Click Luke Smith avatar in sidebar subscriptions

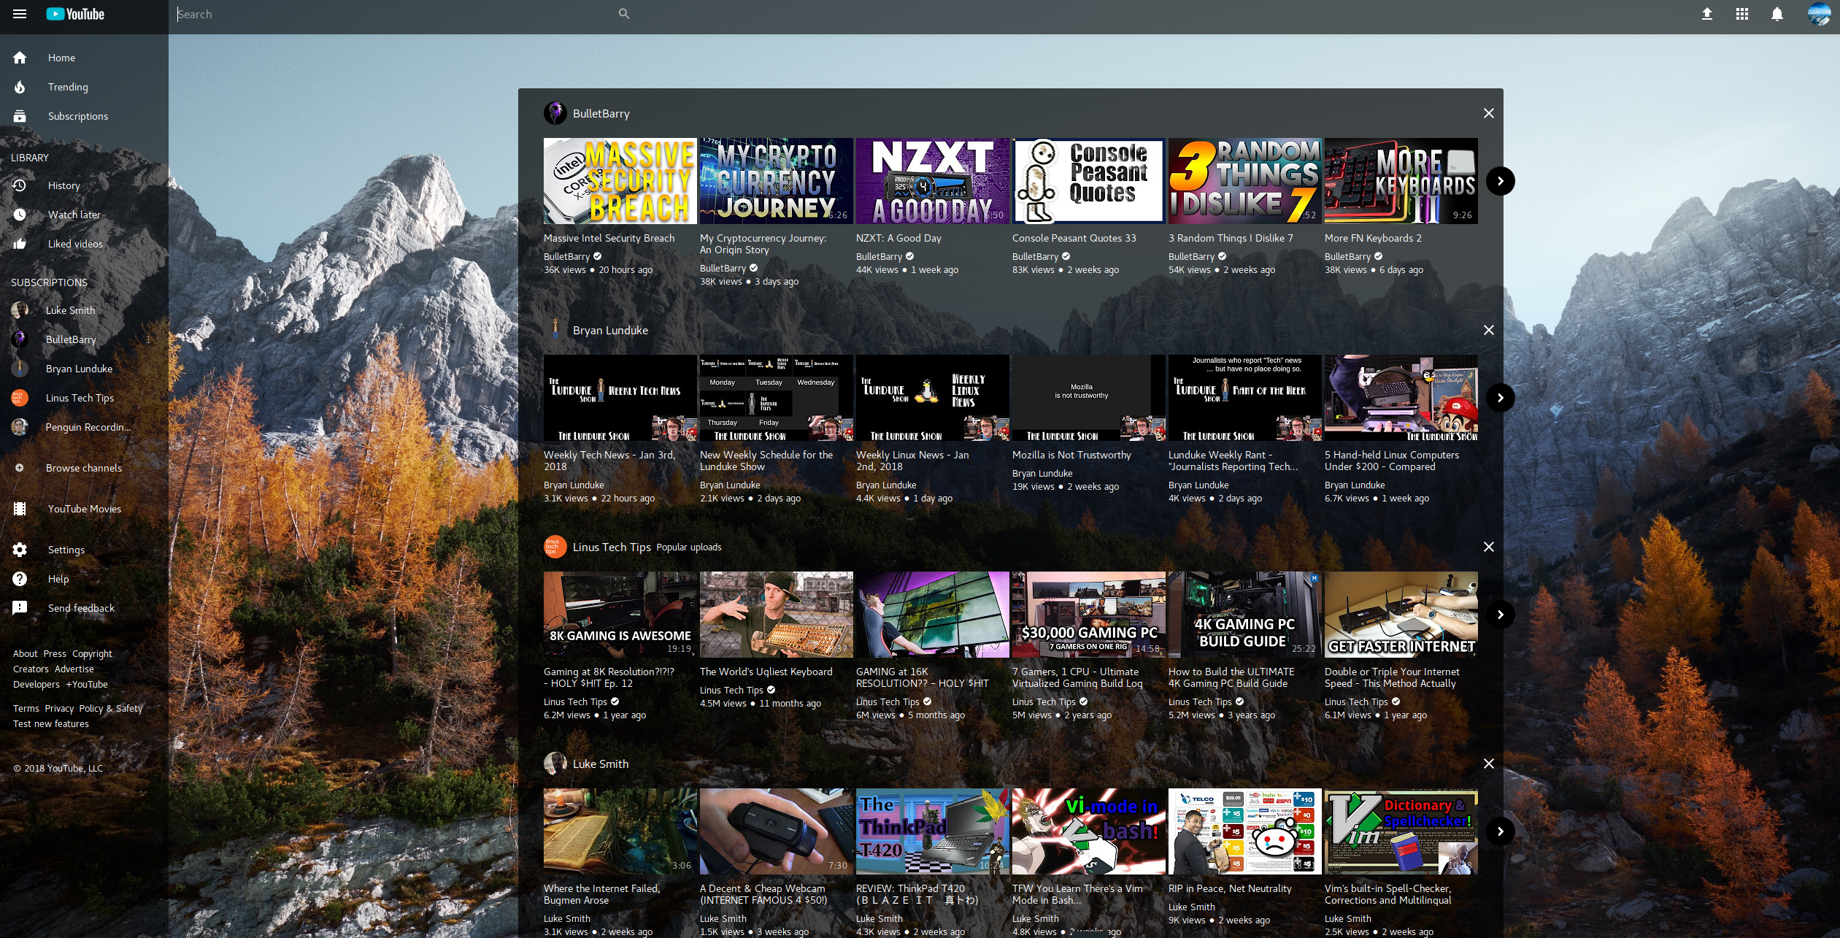click(x=20, y=310)
